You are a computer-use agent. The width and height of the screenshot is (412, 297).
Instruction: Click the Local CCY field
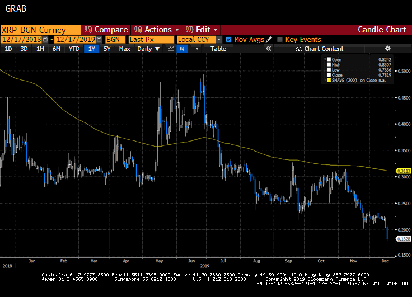pyautogui.click(x=196, y=40)
